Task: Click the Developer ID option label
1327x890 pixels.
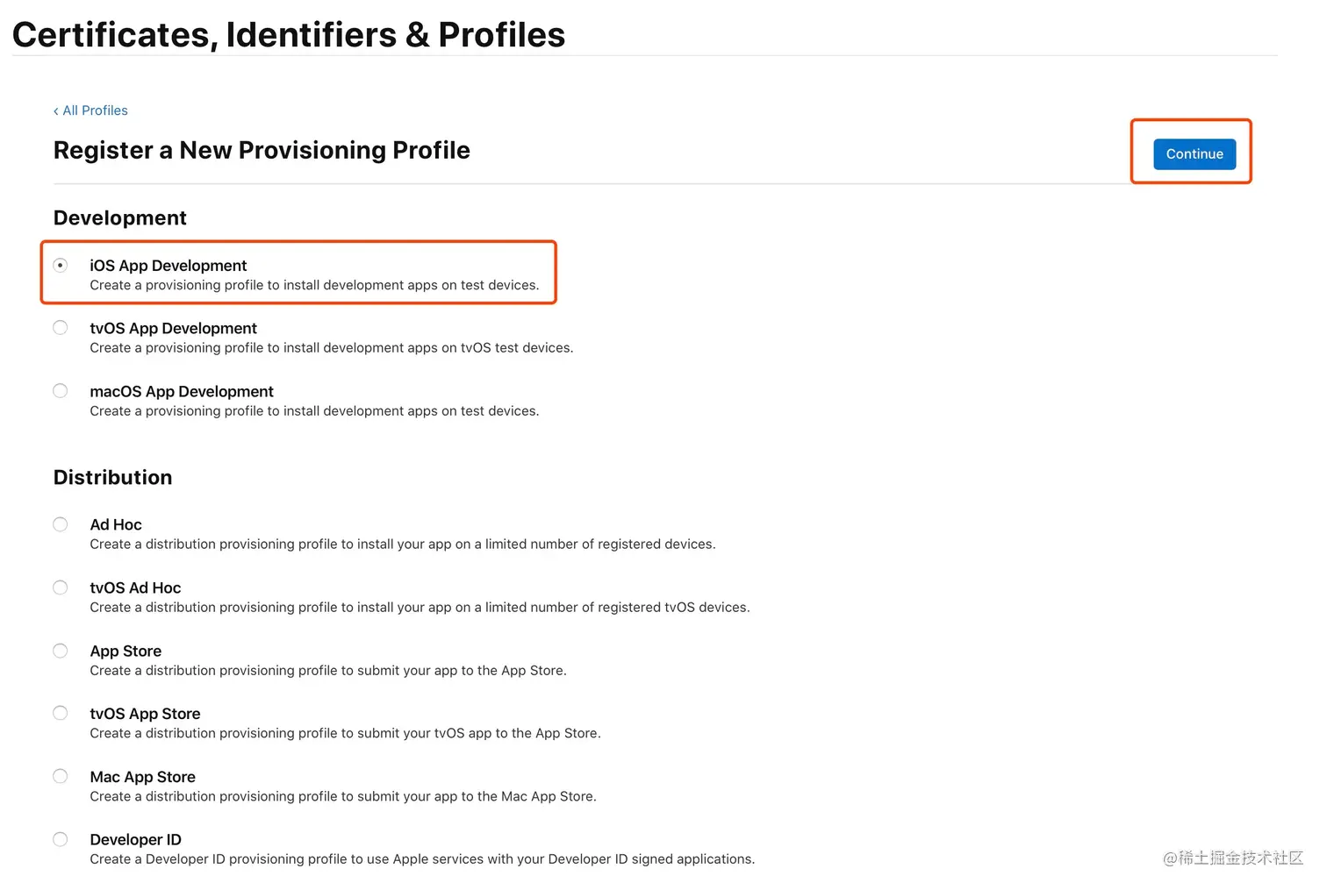Action: coord(136,840)
